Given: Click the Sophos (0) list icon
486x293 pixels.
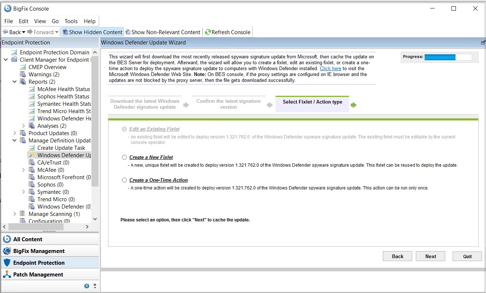Looking at the screenshot, I should tap(32, 185).
